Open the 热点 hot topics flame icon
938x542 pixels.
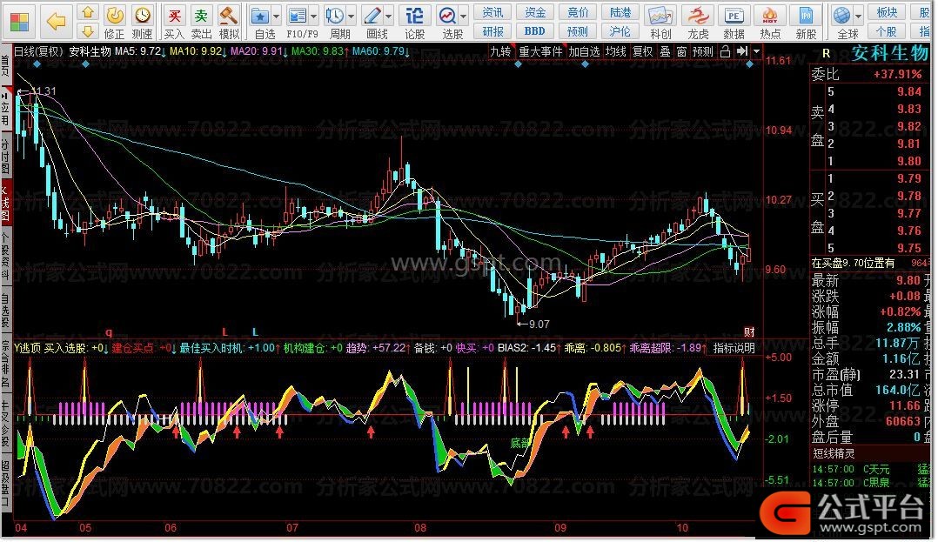[770, 16]
